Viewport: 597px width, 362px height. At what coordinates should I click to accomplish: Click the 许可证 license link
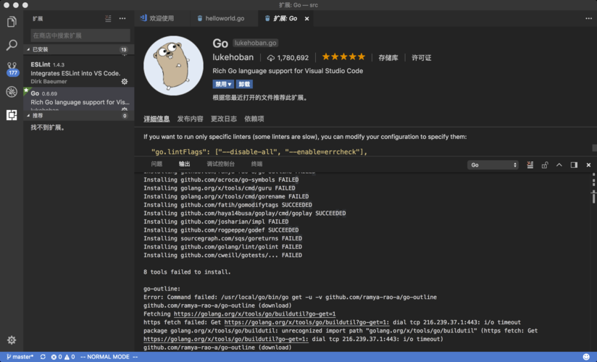pos(422,58)
